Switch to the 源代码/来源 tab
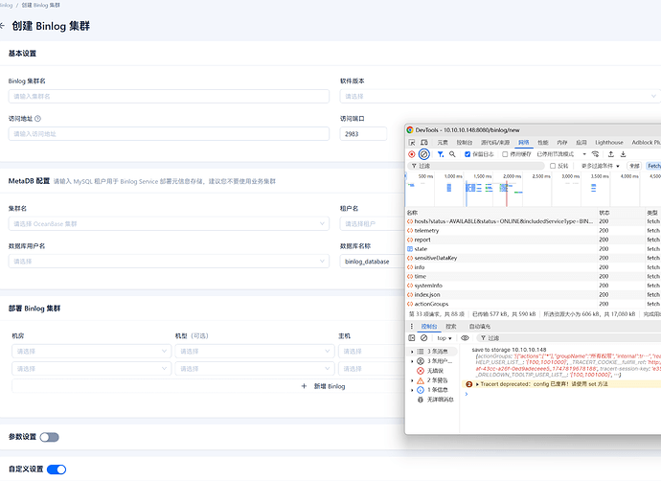This screenshot has height=481, width=661. pyautogui.click(x=495, y=143)
